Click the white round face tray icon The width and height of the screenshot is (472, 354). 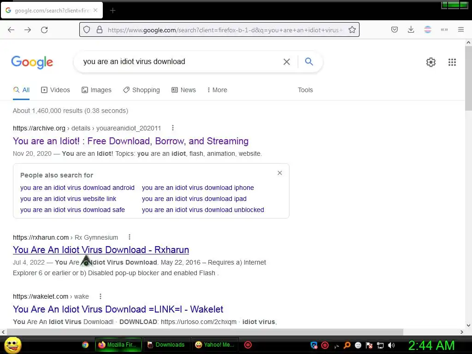click(358, 345)
